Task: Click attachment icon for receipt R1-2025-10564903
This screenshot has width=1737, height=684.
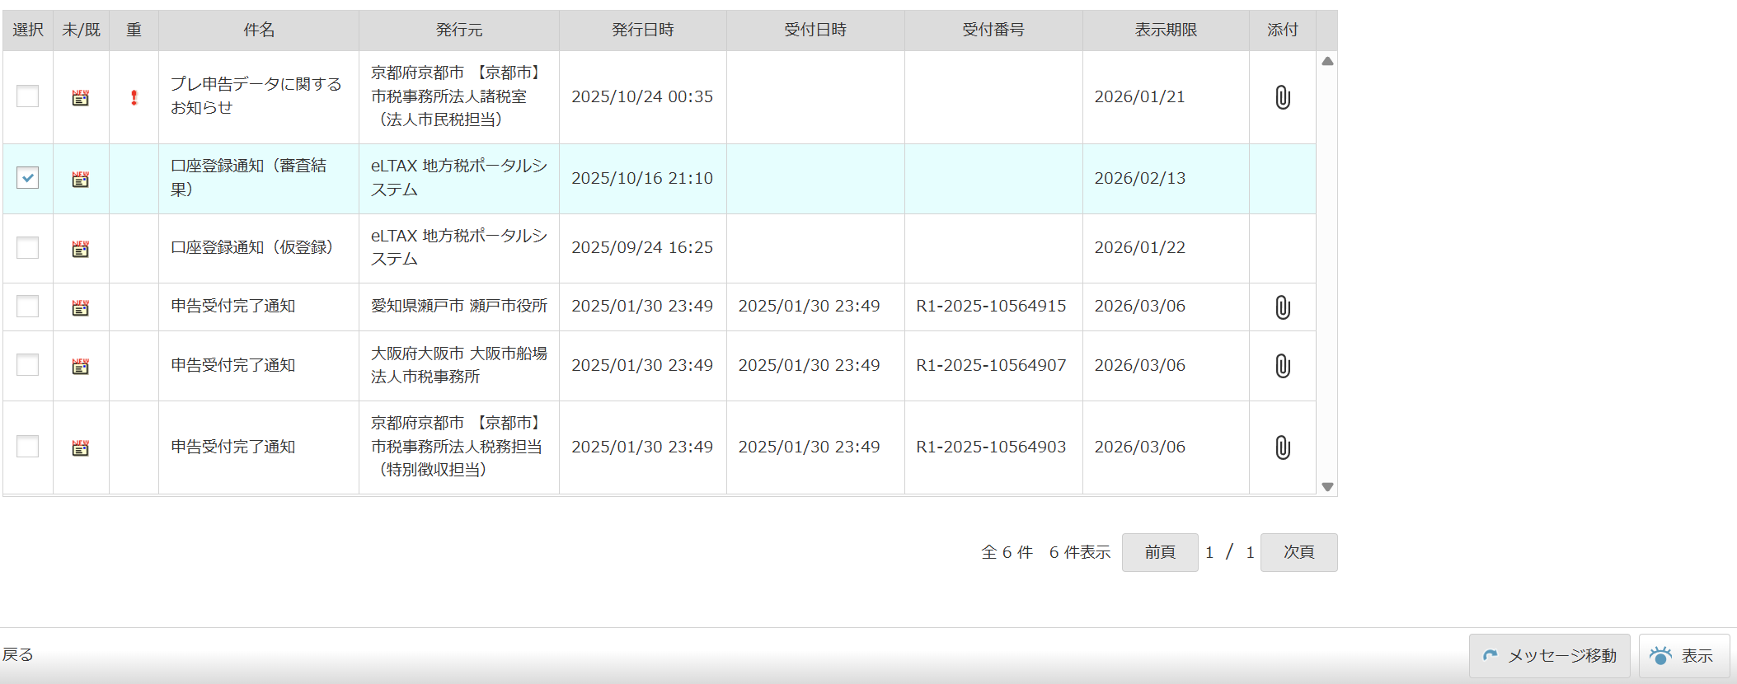Action: tap(1282, 447)
